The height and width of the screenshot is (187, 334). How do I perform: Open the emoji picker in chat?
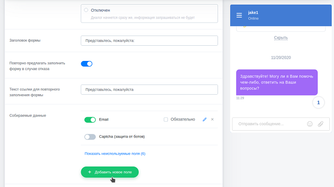[310, 124]
